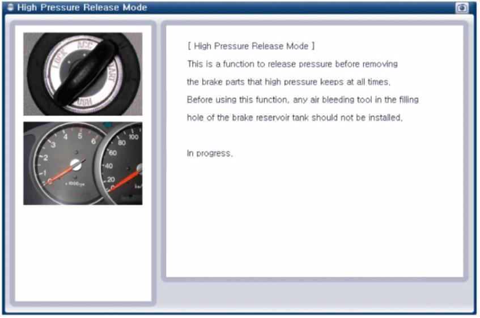Click the 'In progress.' status text
Image resolution: width=480 pixels, height=318 pixels.
(210, 153)
